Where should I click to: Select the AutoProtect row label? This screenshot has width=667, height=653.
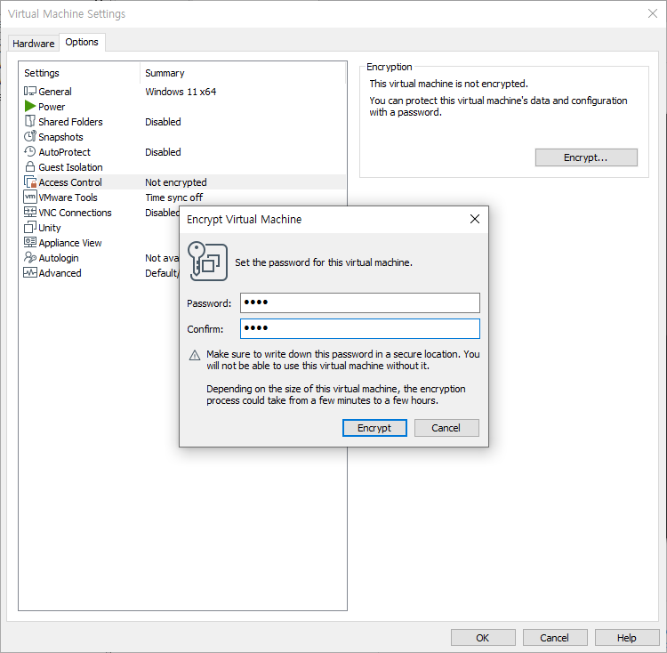(65, 152)
